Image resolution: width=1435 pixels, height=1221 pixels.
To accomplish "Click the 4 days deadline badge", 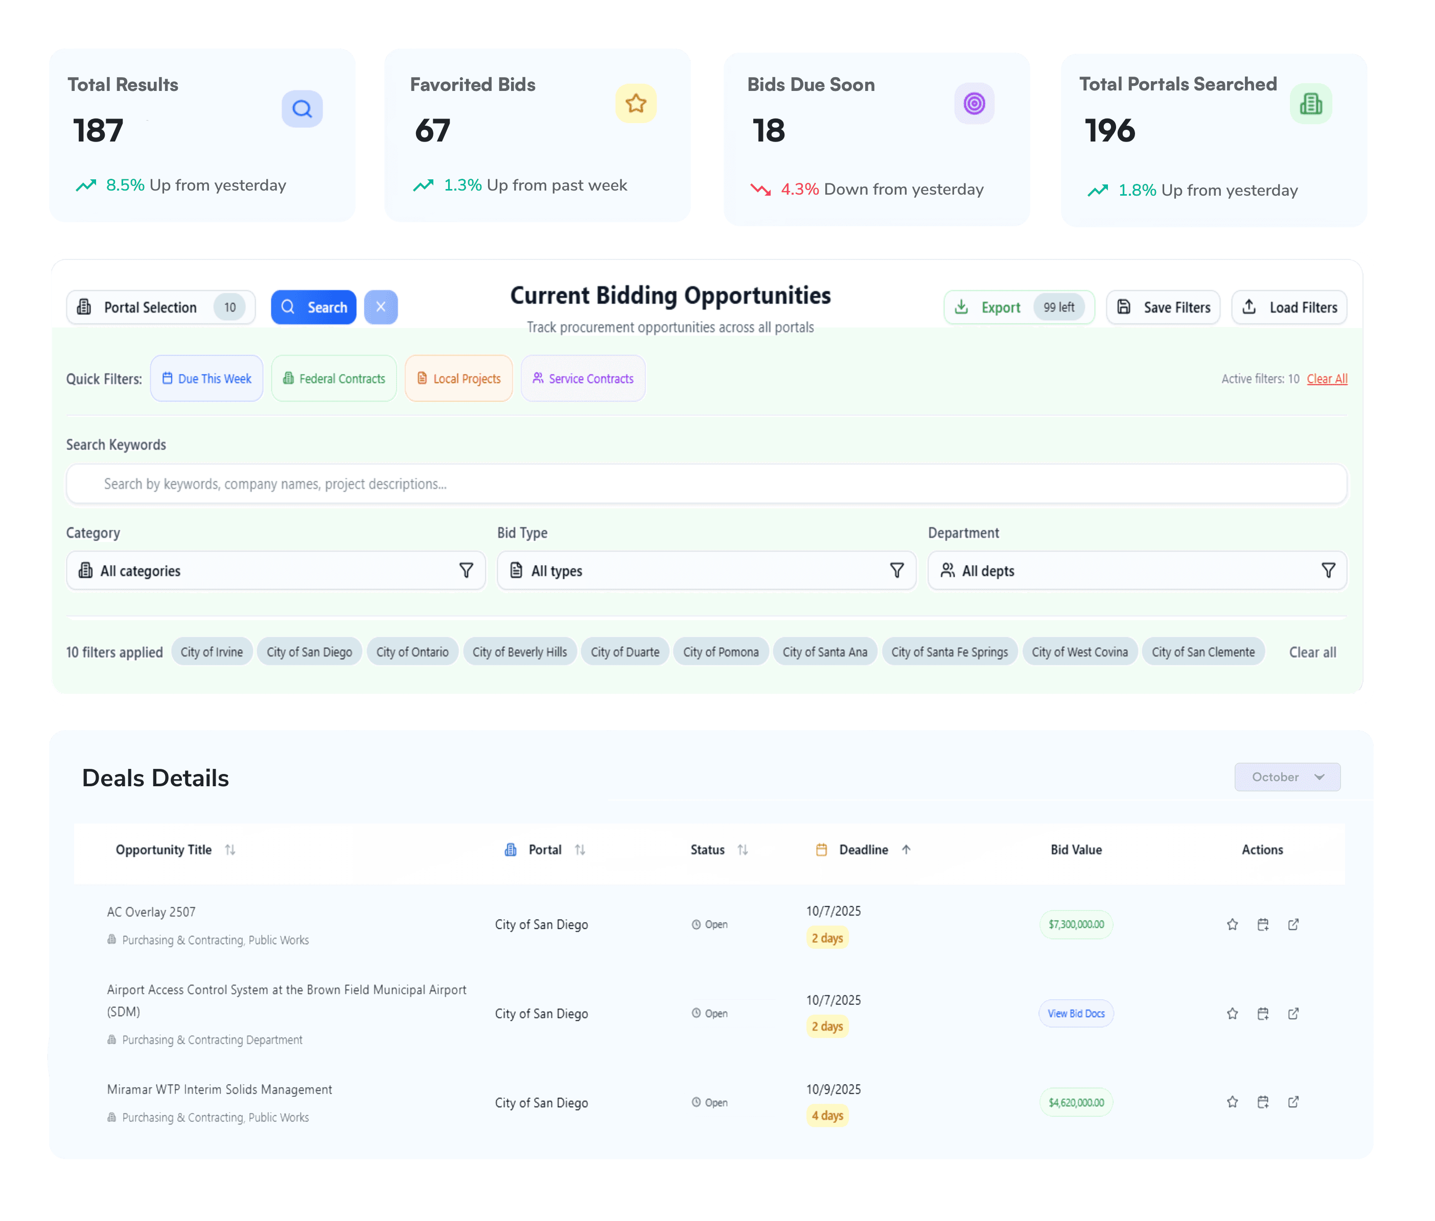I will [827, 1116].
